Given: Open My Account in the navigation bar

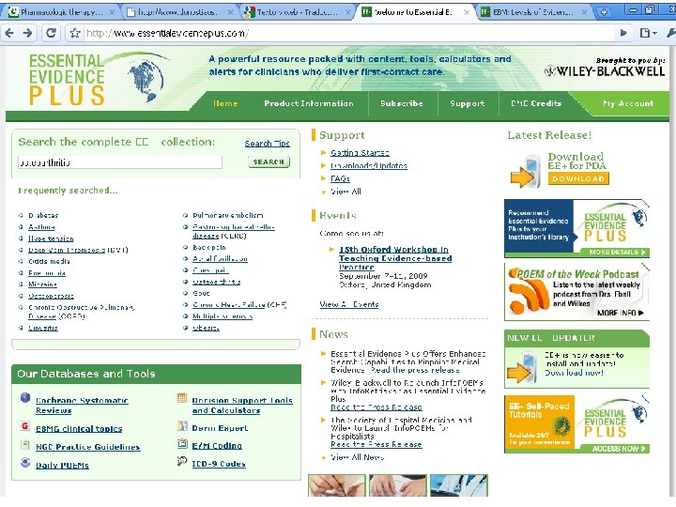Looking at the screenshot, I should (628, 103).
